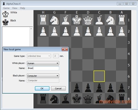This screenshot has height=110, width=138.
Task: Pick the white pawn on G2
Action: (x=54, y=31)
